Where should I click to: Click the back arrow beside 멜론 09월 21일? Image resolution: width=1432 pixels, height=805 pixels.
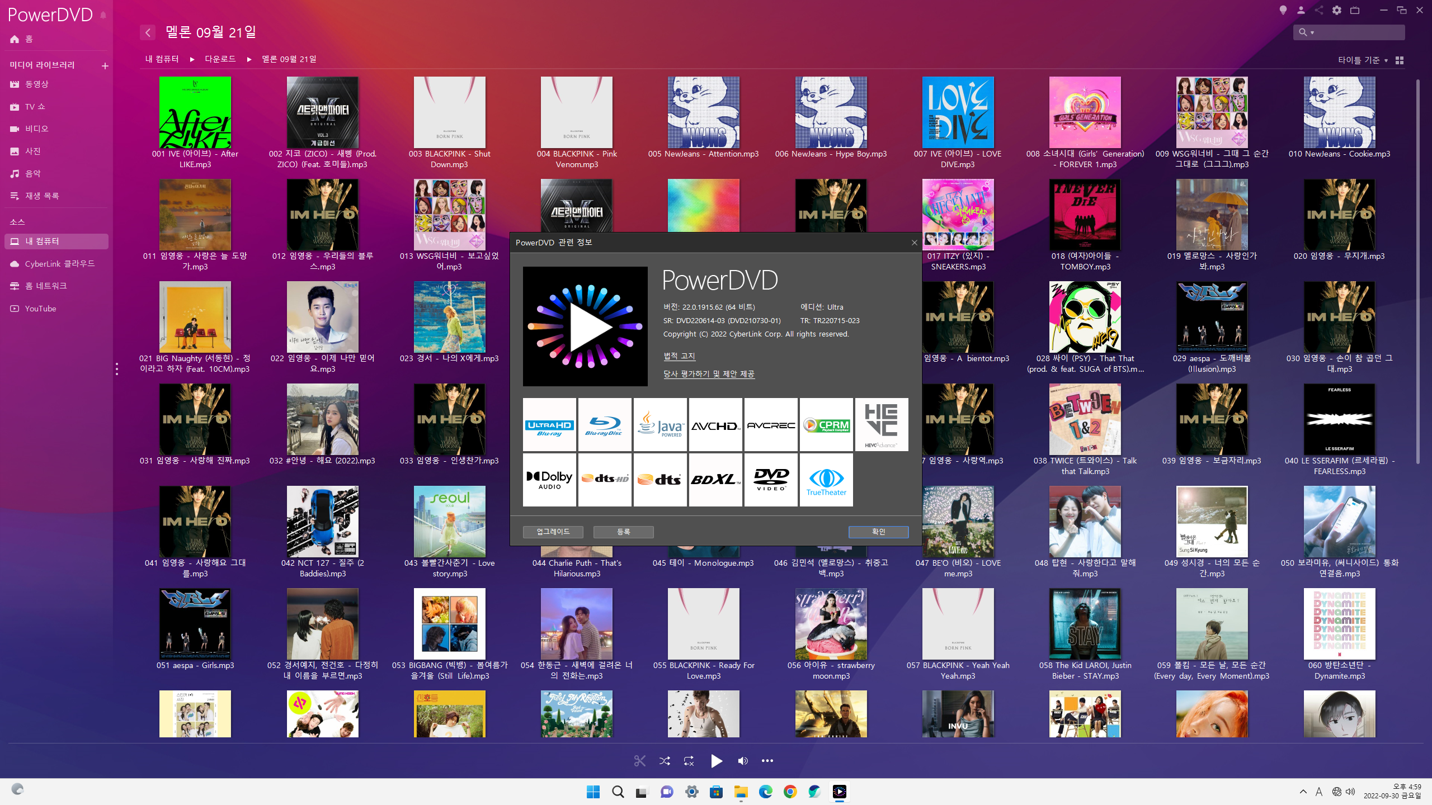[148, 32]
